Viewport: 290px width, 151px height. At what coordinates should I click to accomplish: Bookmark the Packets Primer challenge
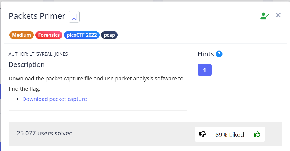[x=74, y=17]
